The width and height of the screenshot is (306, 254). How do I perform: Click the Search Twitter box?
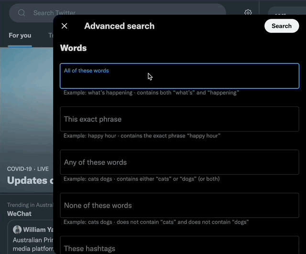[118, 13]
